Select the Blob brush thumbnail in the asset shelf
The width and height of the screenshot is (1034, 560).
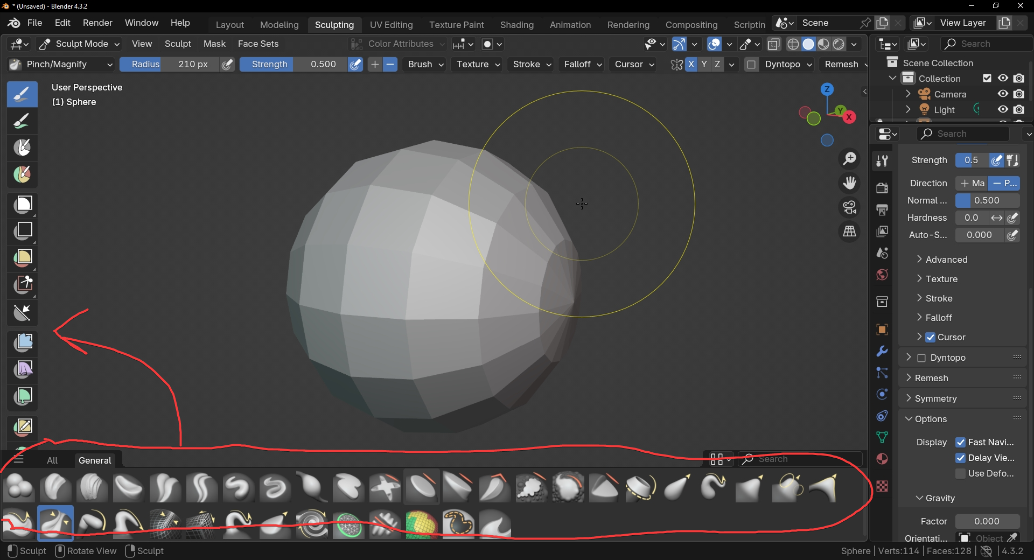tap(19, 487)
